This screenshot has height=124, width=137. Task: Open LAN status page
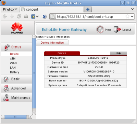13,68
